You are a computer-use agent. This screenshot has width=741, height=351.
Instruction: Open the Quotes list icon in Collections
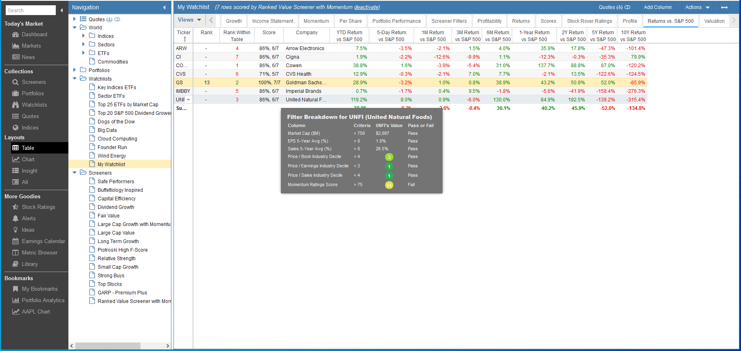coord(16,116)
